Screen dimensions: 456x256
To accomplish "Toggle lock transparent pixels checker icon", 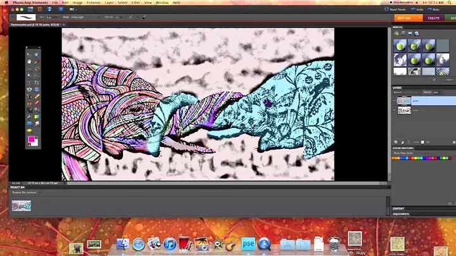I will (422, 142).
